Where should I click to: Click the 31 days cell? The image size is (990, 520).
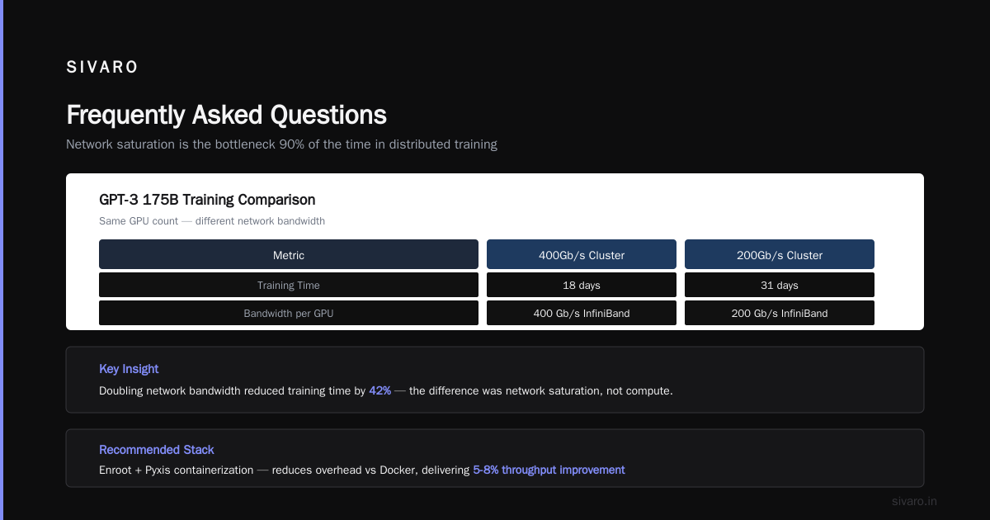[x=780, y=286]
